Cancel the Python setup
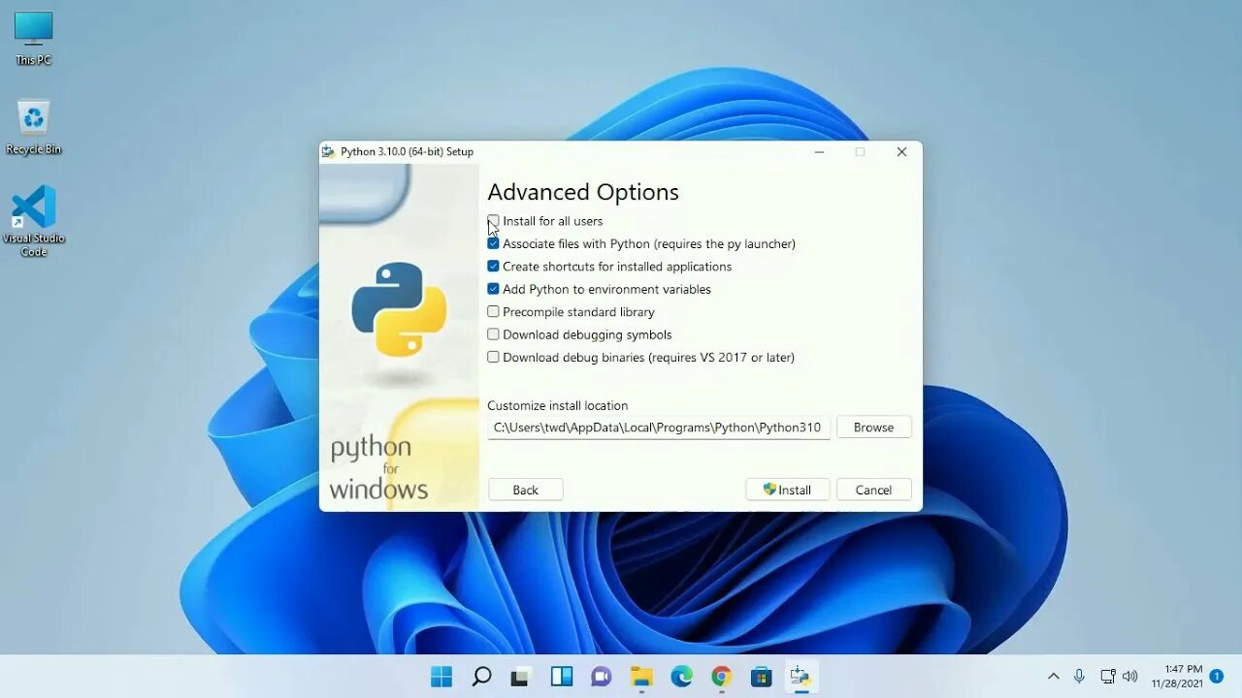Image resolution: width=1242 pixels, height=698 pixels. (873, 490)
